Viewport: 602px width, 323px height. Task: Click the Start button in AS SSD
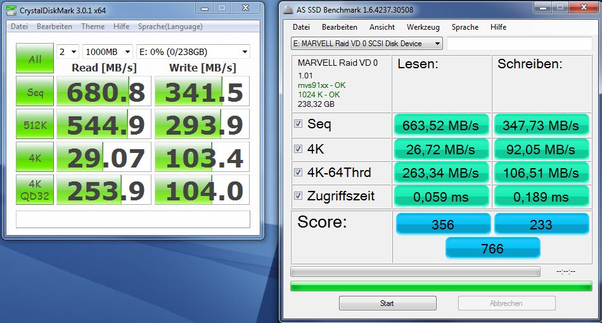[x=387, y=303]
